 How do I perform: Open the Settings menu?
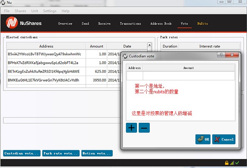50,11
